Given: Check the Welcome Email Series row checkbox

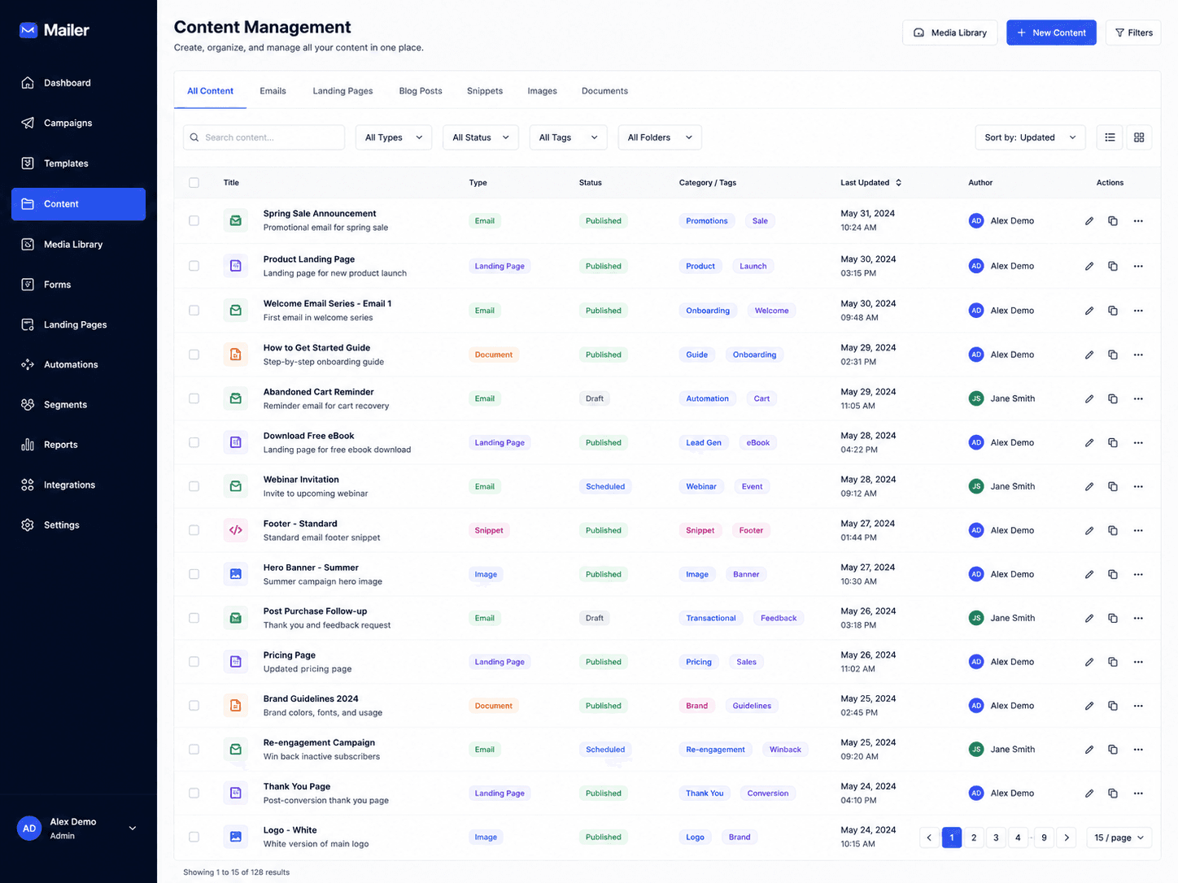Looking at the screenshot, I should tap(194, 311).
